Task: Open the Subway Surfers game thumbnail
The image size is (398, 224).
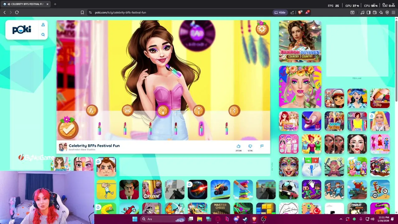Action: 334,98
